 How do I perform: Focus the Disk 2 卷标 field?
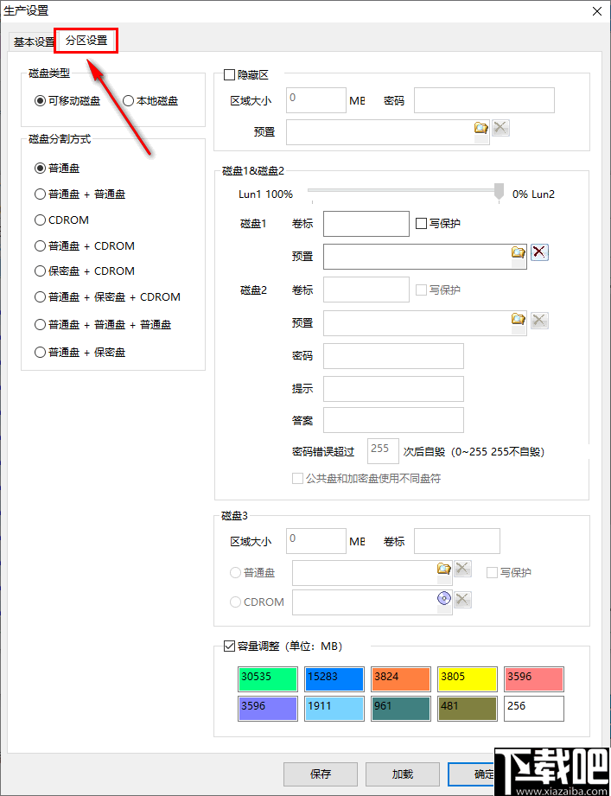click(366, 290)
